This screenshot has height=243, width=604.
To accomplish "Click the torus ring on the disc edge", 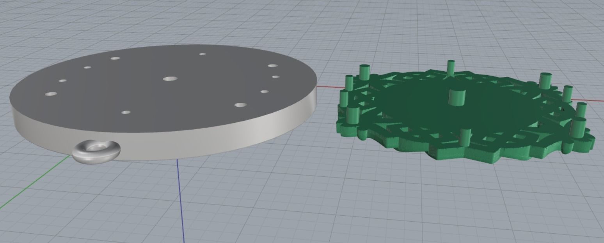I will 96,151.
